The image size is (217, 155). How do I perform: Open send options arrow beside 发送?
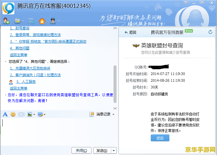tap(114, 150)
